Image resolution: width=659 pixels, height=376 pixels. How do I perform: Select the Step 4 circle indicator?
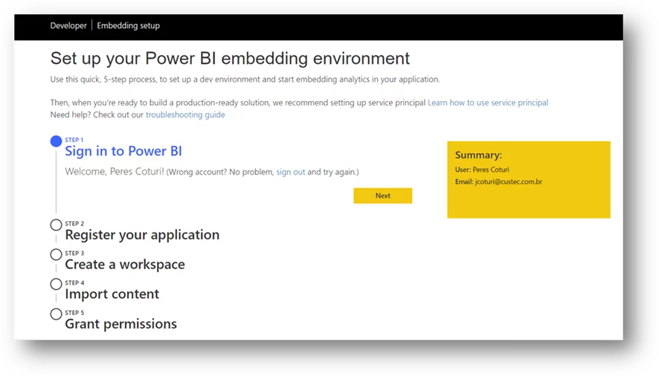point(56,284)
